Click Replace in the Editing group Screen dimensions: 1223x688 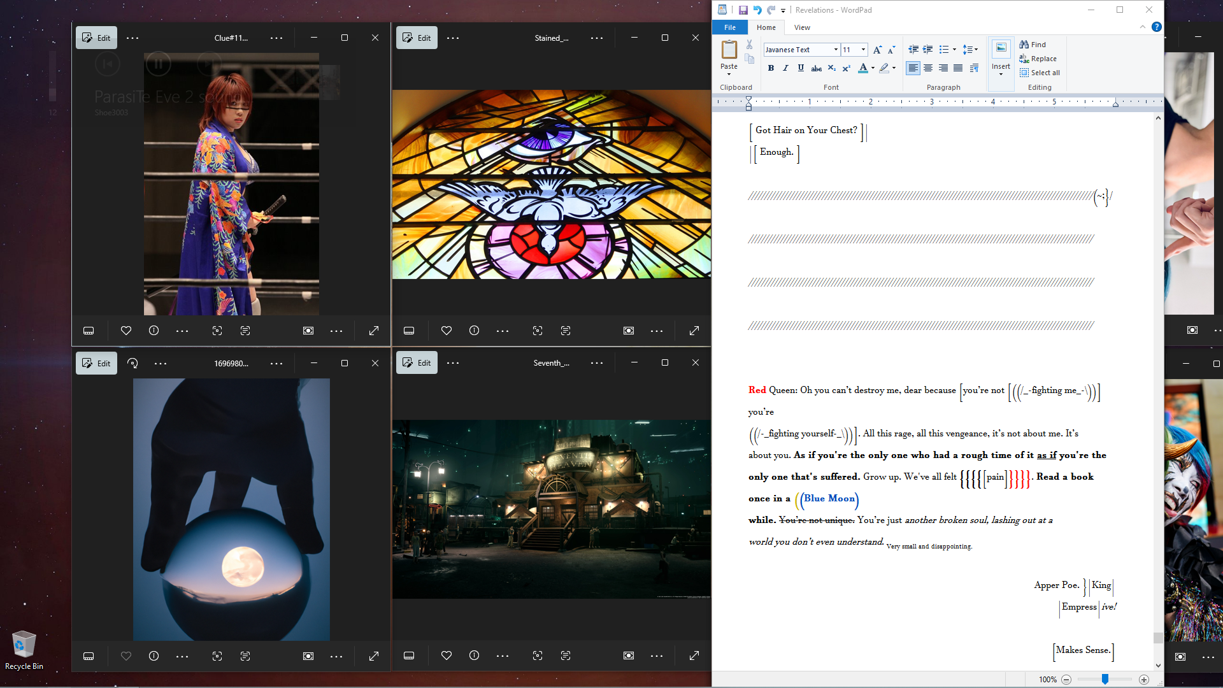pyautogui.click(x=1038, y=59)
